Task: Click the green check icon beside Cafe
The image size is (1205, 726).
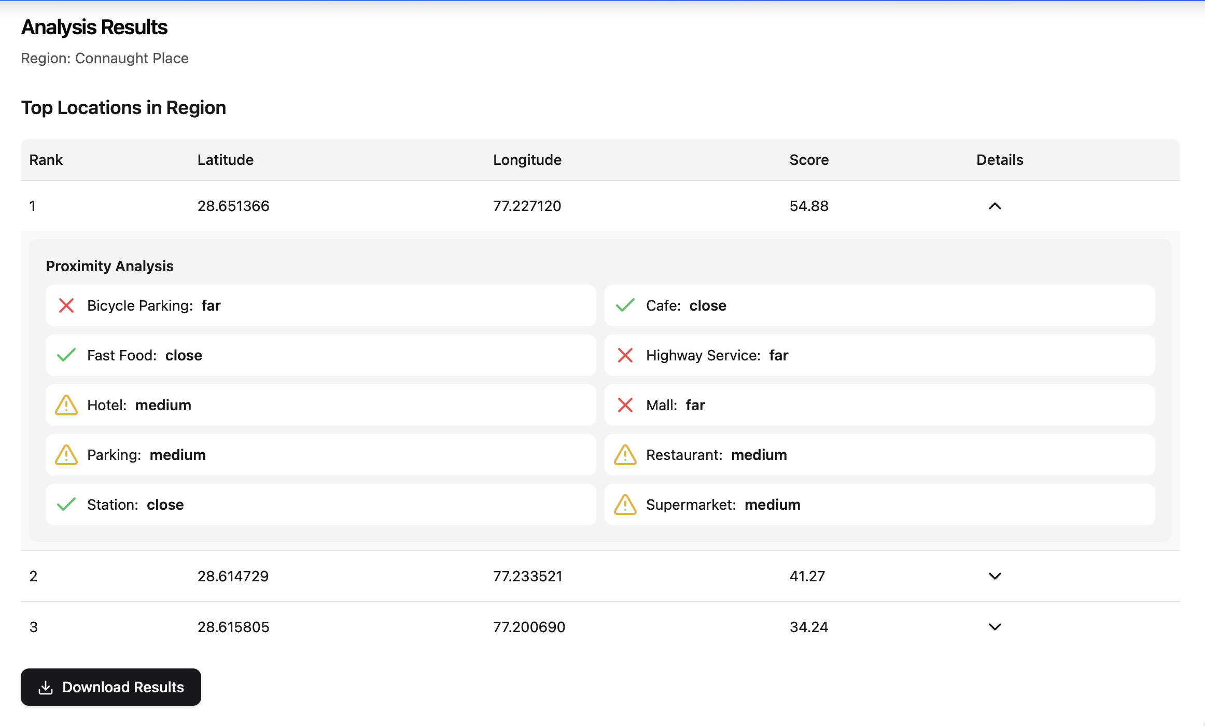Action: [625, 305]
